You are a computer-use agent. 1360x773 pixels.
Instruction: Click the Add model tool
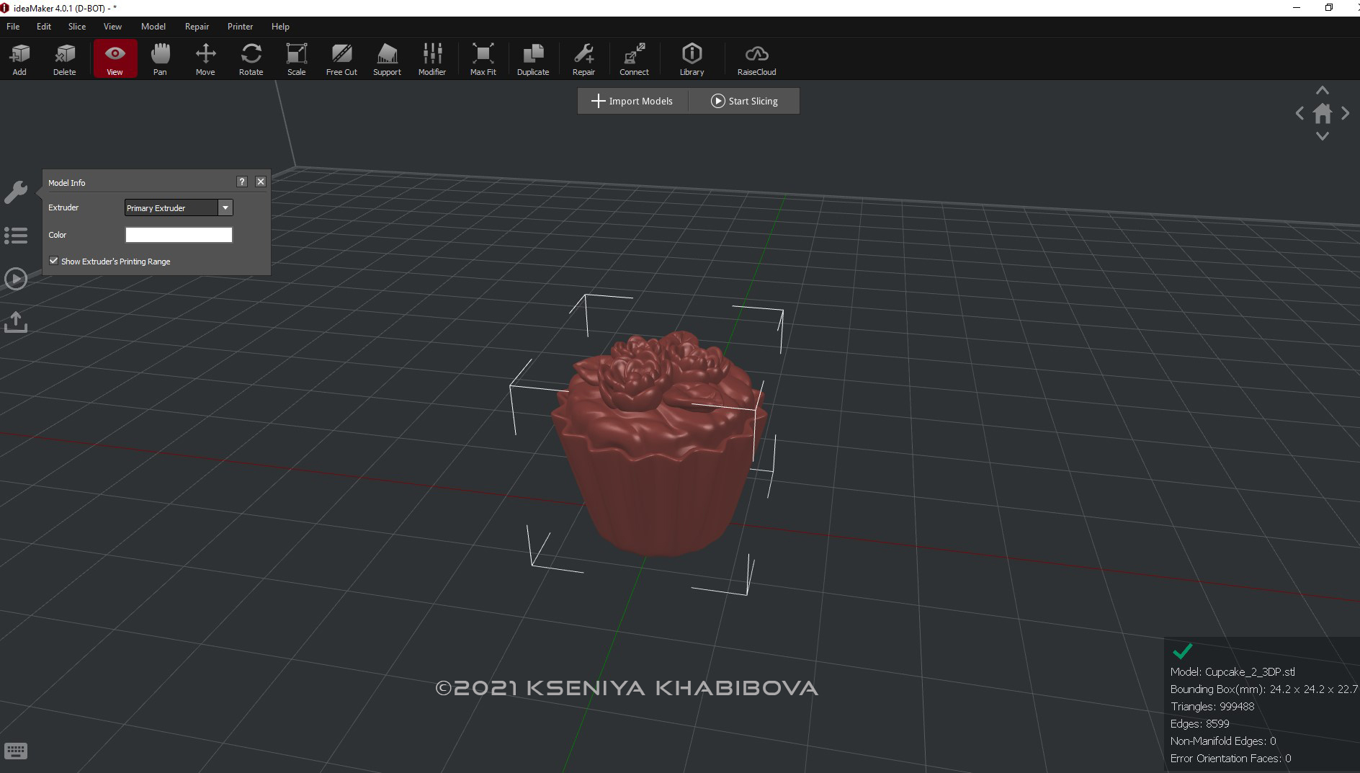[19, 58]
